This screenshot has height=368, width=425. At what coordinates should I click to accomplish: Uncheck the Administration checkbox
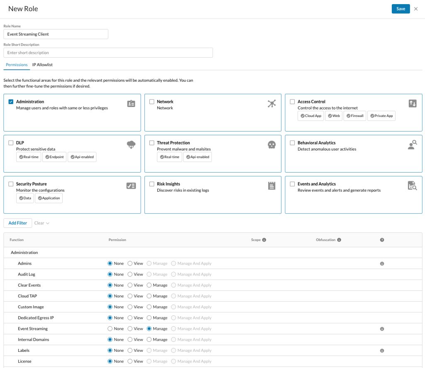coord(11,102)
